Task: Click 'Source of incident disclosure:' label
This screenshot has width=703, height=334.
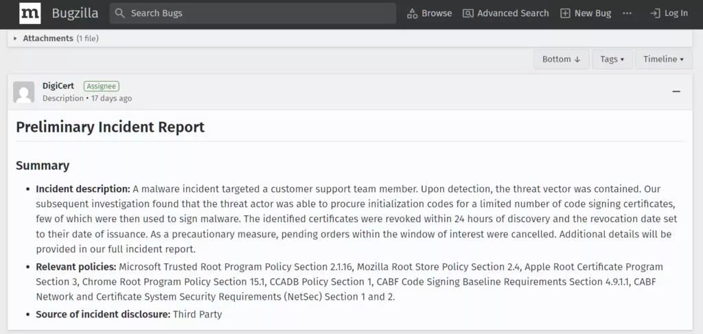Action: (103, 314)
